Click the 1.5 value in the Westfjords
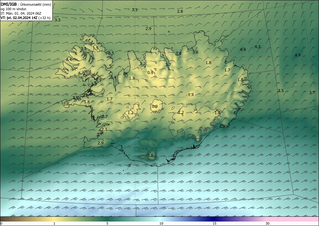The height and width of the screenshot is (226, 319). (x=95, y=48)
